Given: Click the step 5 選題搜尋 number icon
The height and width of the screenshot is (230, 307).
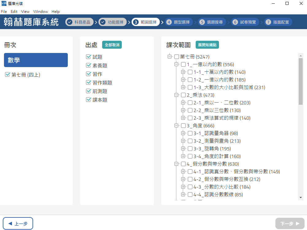Looking at the screenshot, I should click(x=202, y=22).
